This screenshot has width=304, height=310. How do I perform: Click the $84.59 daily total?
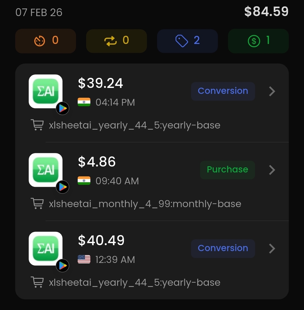[x=266, y=12]
